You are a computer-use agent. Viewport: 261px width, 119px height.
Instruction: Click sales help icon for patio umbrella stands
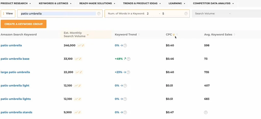click(x=206, y=112)
